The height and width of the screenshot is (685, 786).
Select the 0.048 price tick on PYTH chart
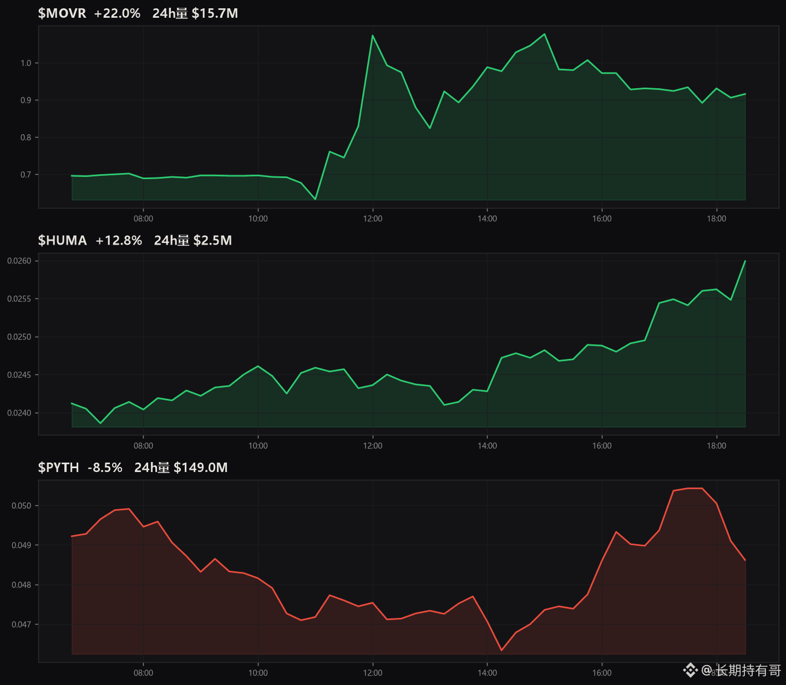tap(22, 585)
